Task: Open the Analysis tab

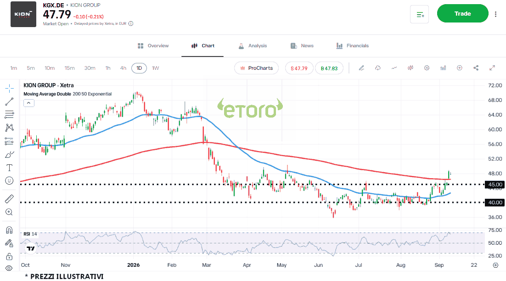Action: tap(253, 46)
